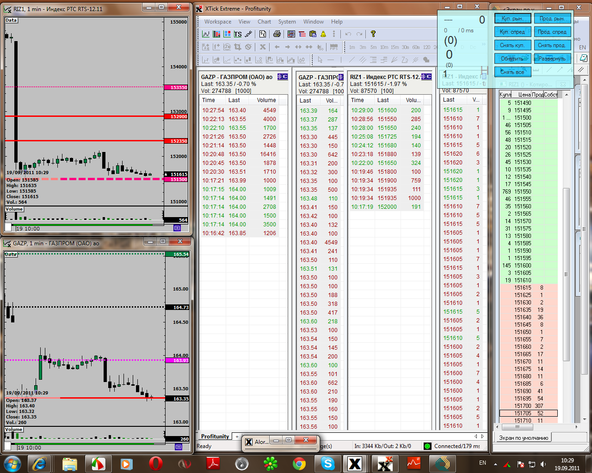Click the currency document toolbar icon

263,34
